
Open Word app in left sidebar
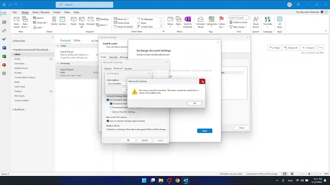4,48
